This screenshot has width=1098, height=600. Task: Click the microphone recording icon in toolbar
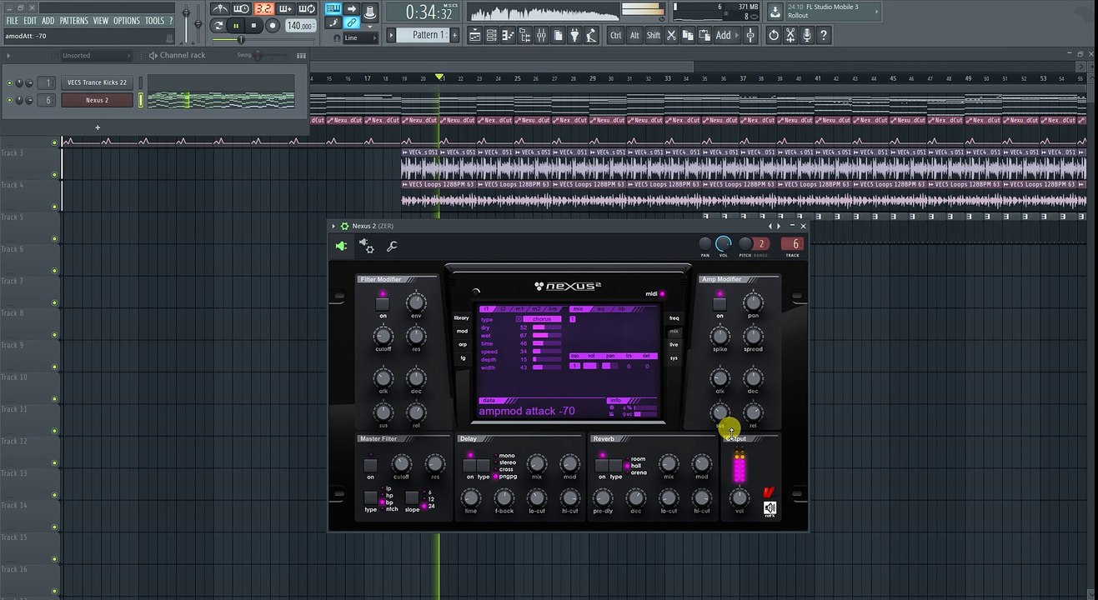807,35
